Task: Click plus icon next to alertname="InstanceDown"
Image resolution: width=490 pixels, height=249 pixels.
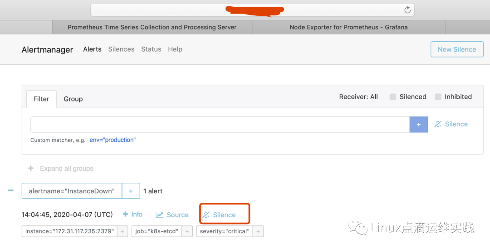Action: (131, 191)
